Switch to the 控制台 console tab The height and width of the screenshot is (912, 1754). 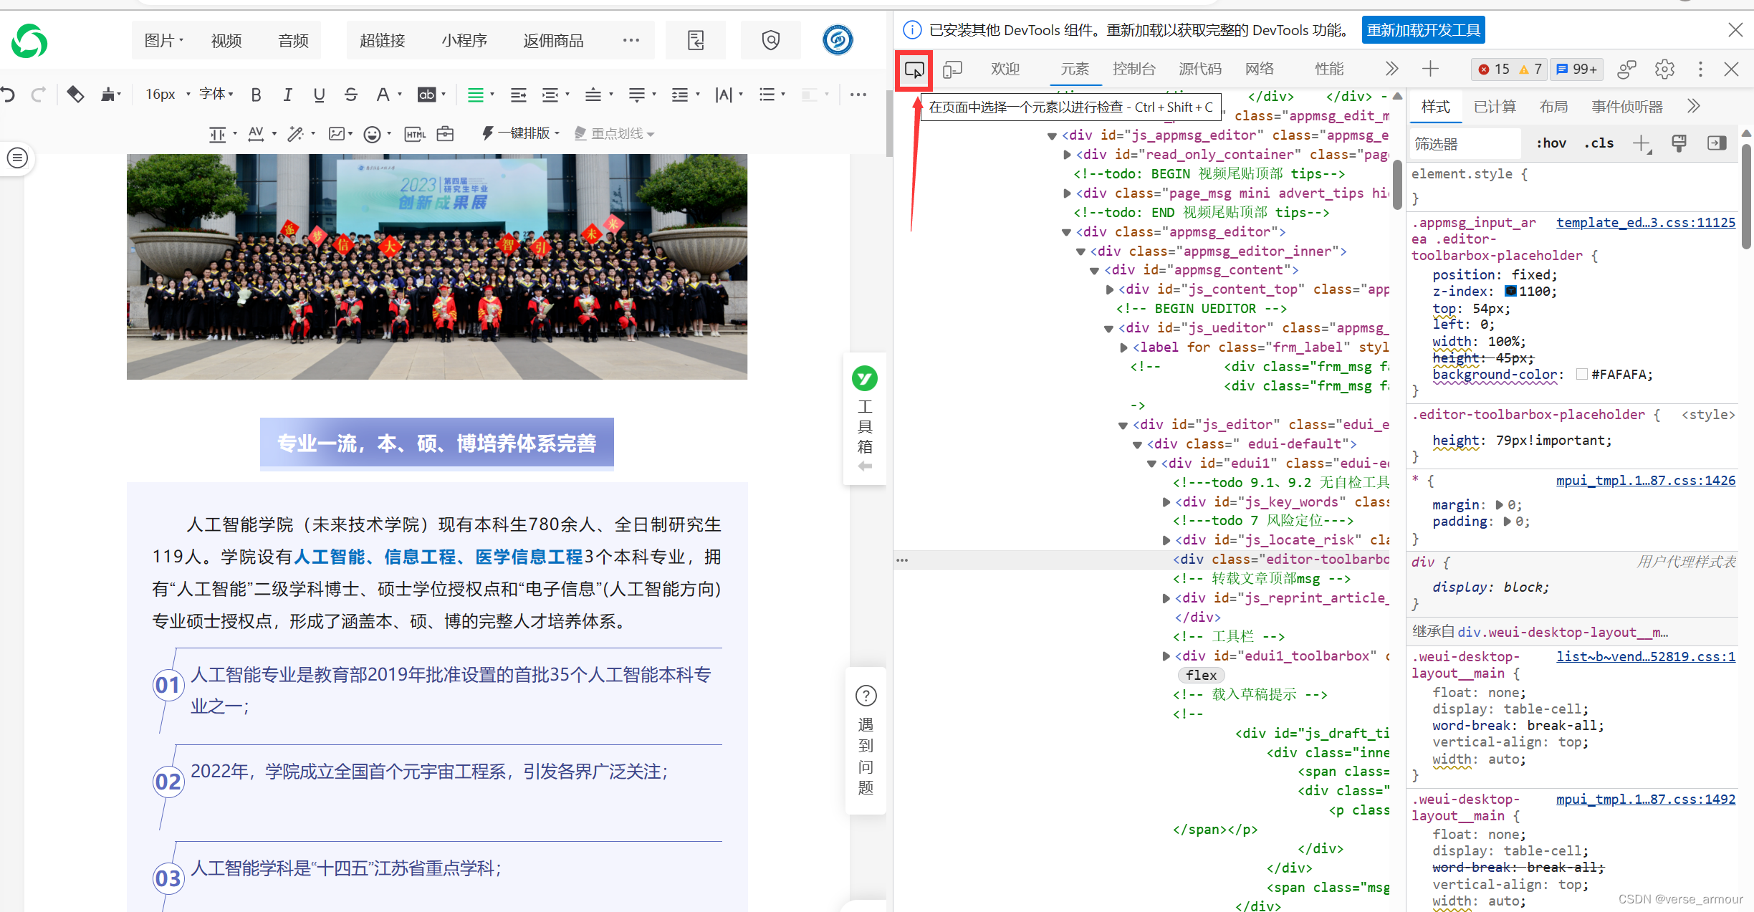[x=1134, y=69]
